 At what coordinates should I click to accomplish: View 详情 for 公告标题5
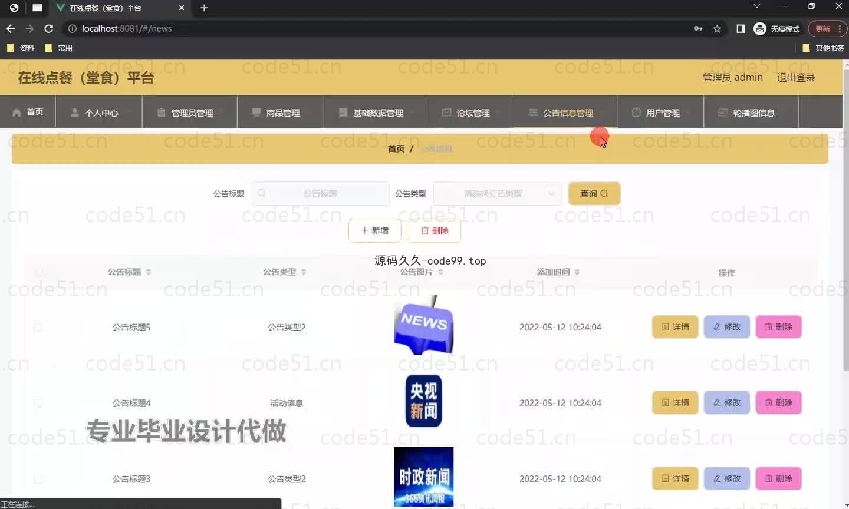point(675,326)
